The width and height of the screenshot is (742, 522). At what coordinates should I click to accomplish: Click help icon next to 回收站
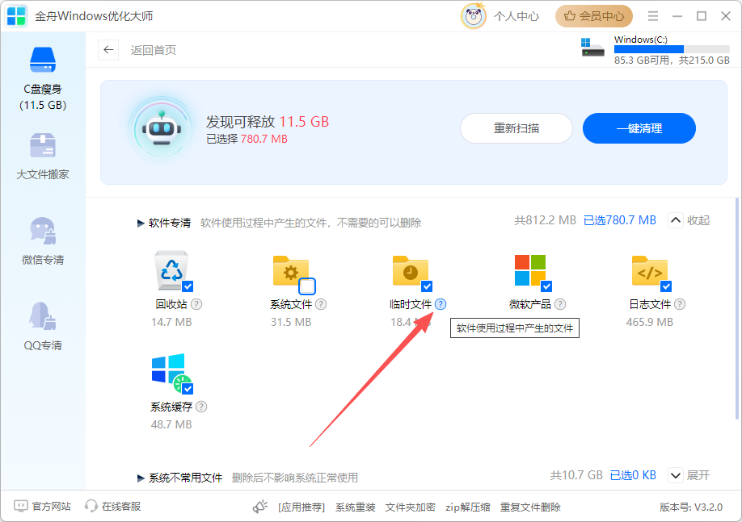click(x=196, y=304)
